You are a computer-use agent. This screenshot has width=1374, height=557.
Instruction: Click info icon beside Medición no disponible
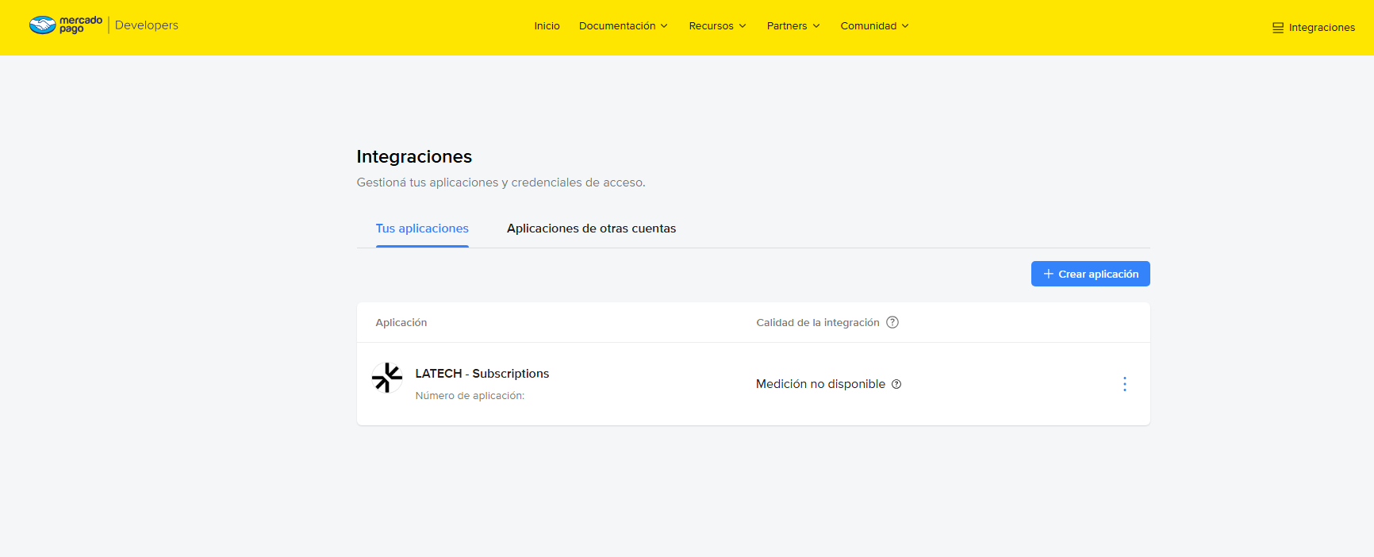pos(896,384)
